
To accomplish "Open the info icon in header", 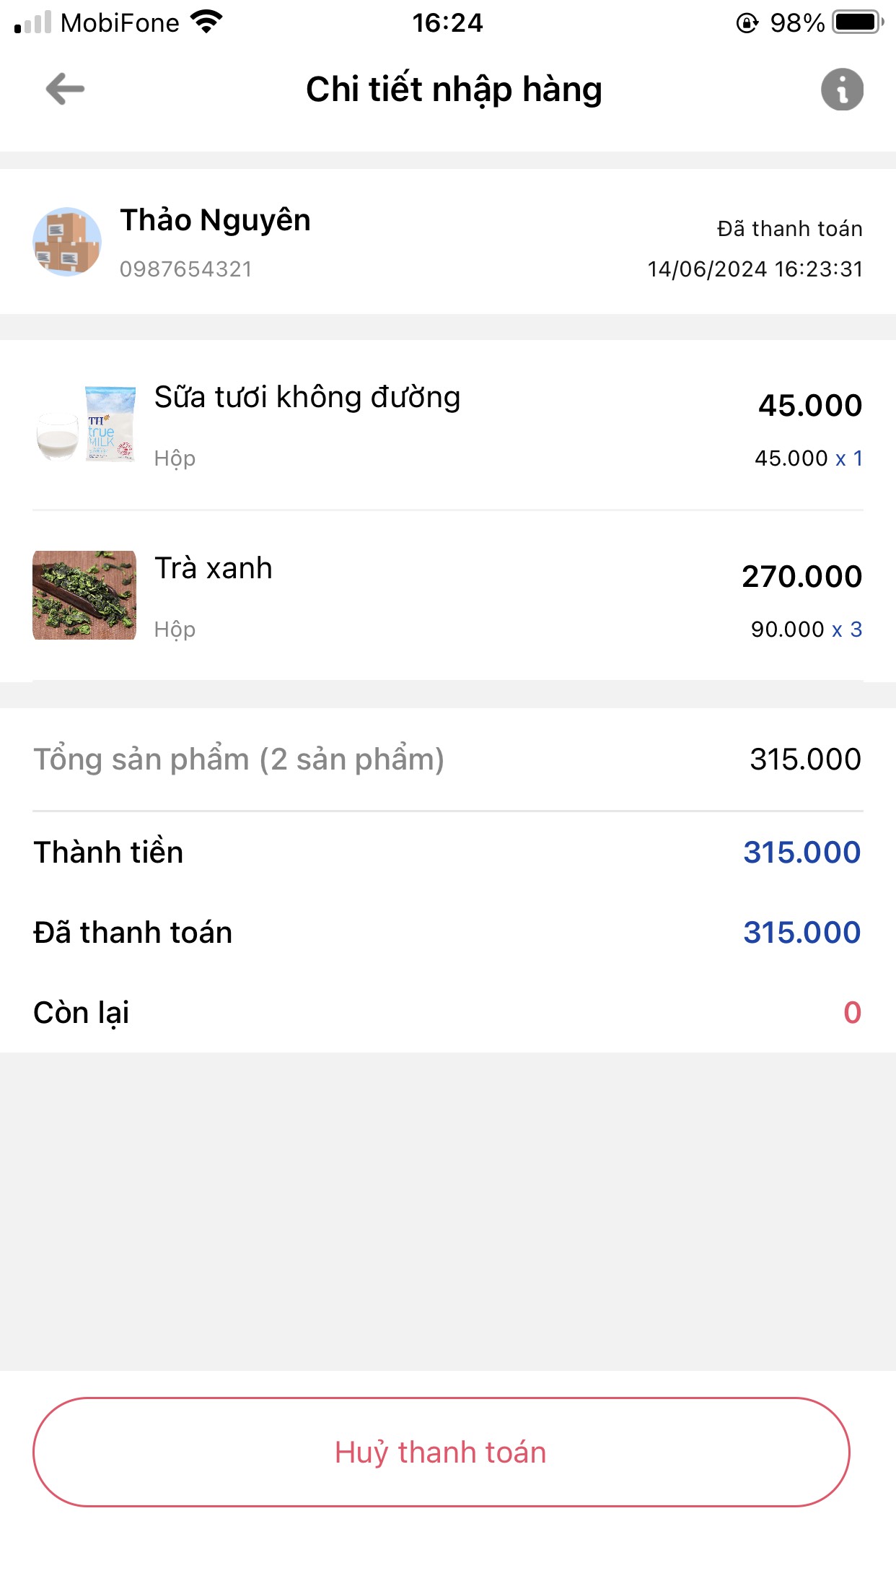I will 842,90.
